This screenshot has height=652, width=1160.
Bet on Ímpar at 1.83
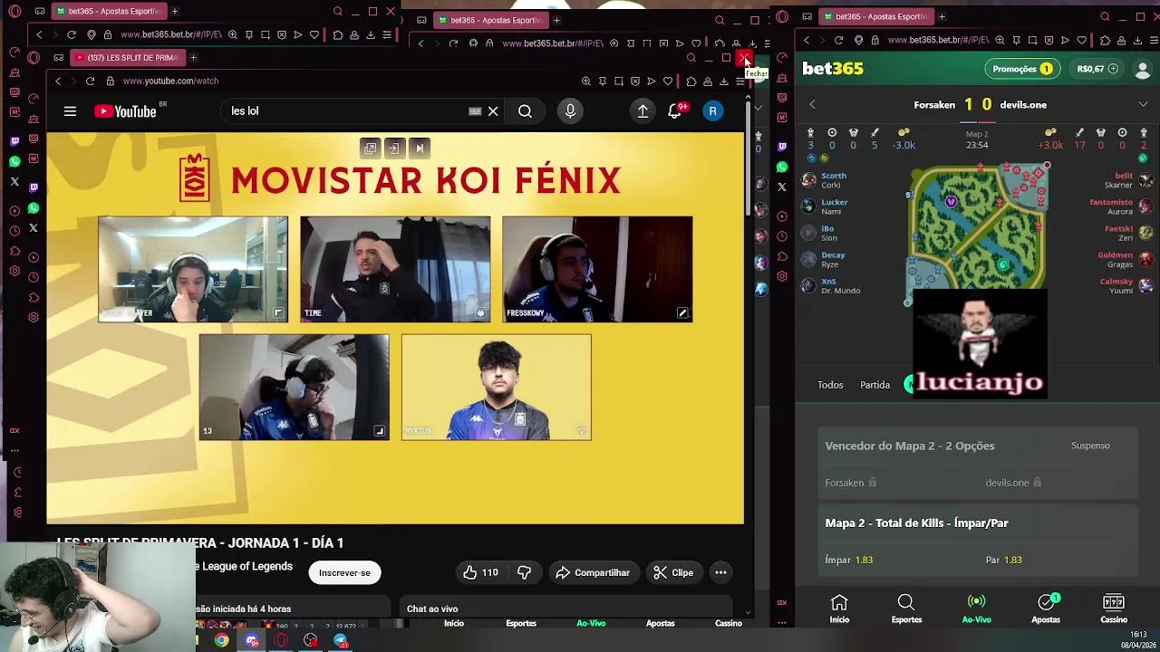pyautogui.click(x=898, y=560)
